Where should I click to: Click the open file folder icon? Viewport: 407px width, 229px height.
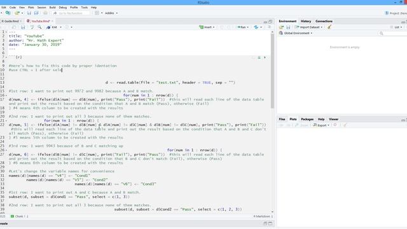(x=17, y=13)
